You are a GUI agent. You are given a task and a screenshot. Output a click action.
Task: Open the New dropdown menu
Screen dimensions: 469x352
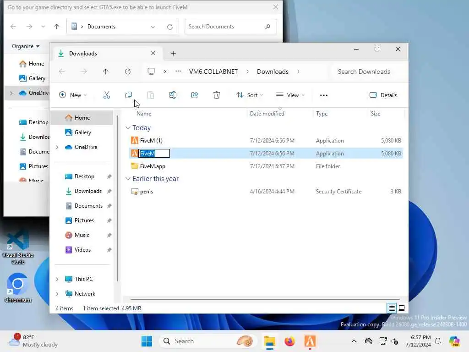pyautogui.click(x=73, y=95)
